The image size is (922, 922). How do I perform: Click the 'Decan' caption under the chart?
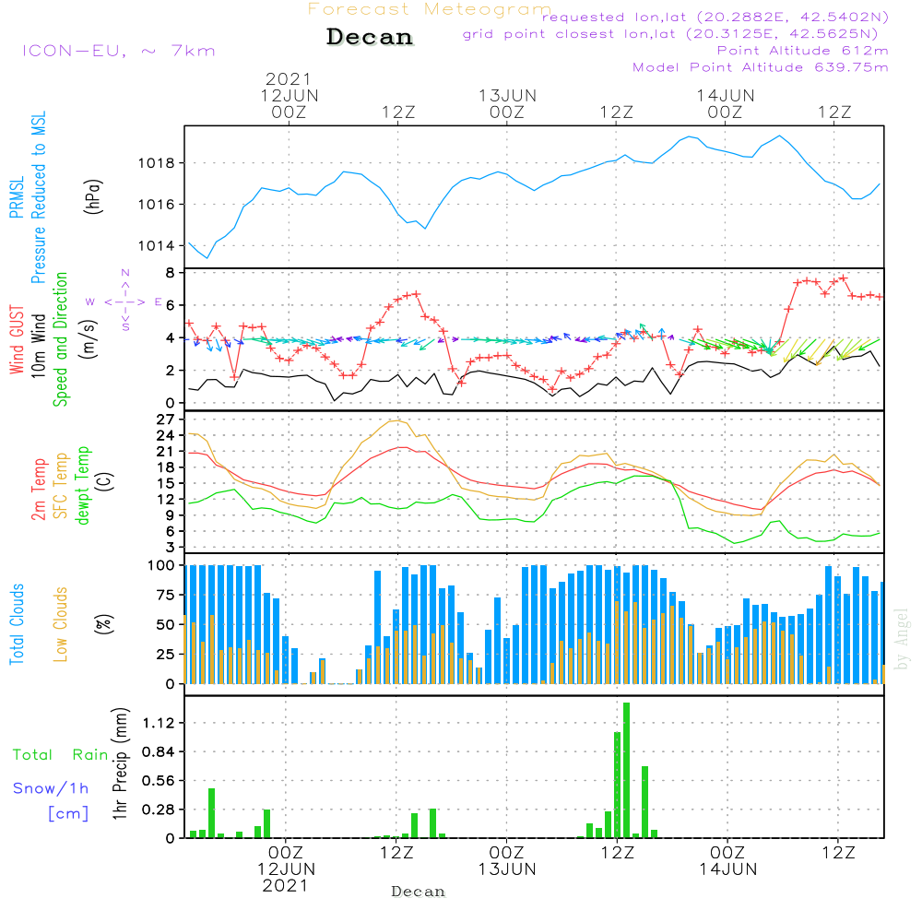coord(418,892)
